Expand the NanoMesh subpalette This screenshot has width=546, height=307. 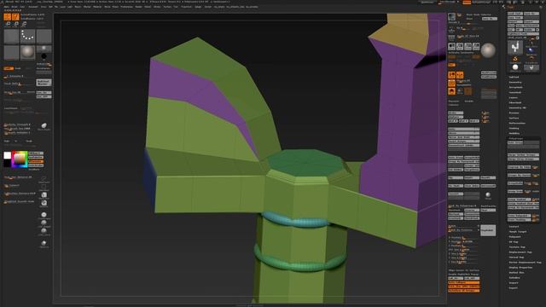pyautogui.click(x=515, y=93)
